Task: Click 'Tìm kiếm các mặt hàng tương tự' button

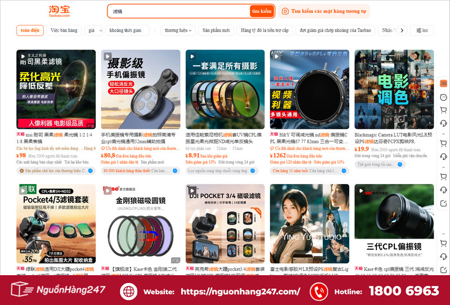Action: 324,11
